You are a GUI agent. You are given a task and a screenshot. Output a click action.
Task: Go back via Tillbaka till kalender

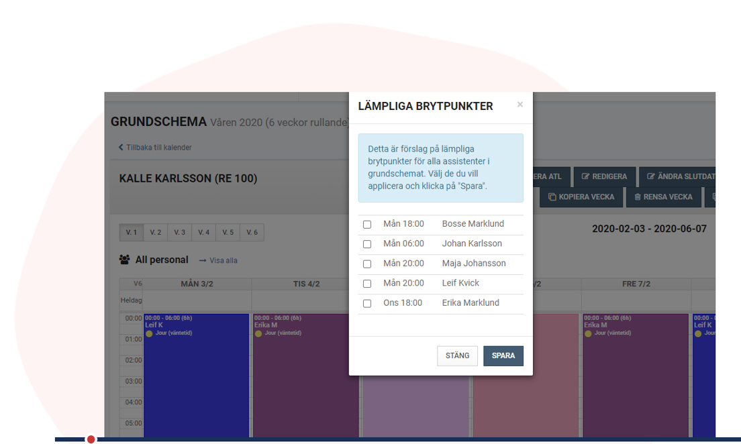coord(155,148)
